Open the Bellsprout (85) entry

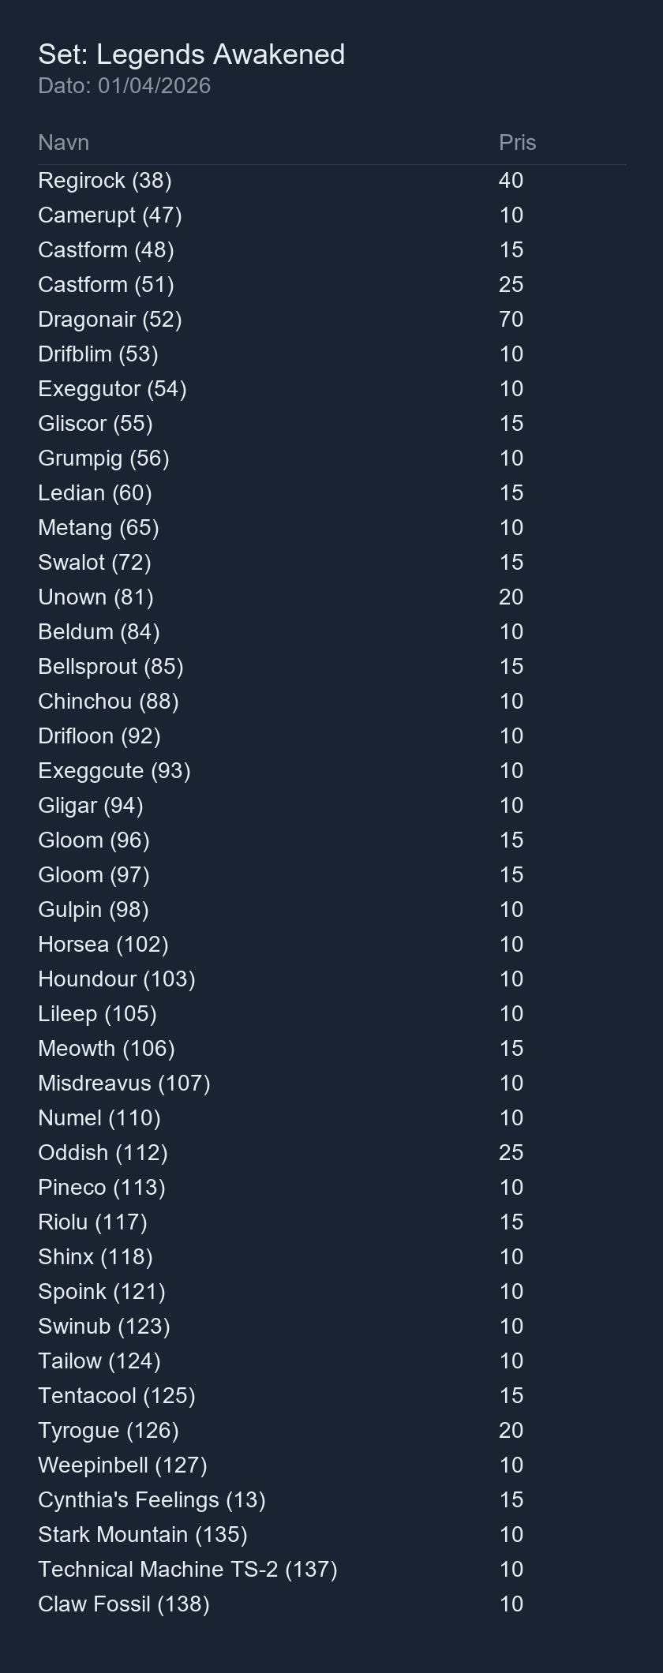[110, 667]
